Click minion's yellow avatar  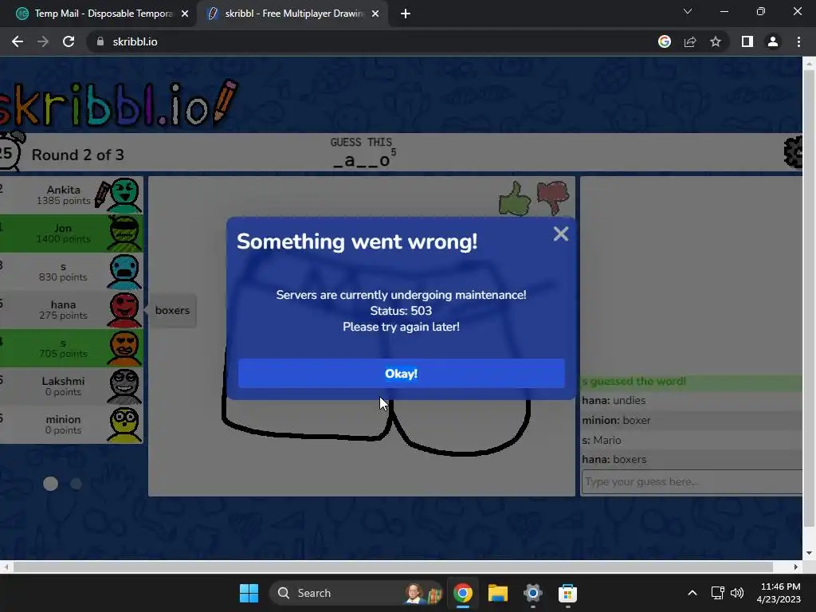(x=124, y=425)
